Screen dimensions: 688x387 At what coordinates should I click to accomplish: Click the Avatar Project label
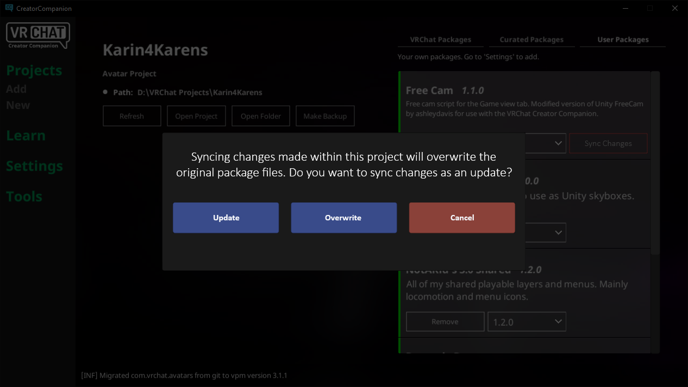click(129, 74)
